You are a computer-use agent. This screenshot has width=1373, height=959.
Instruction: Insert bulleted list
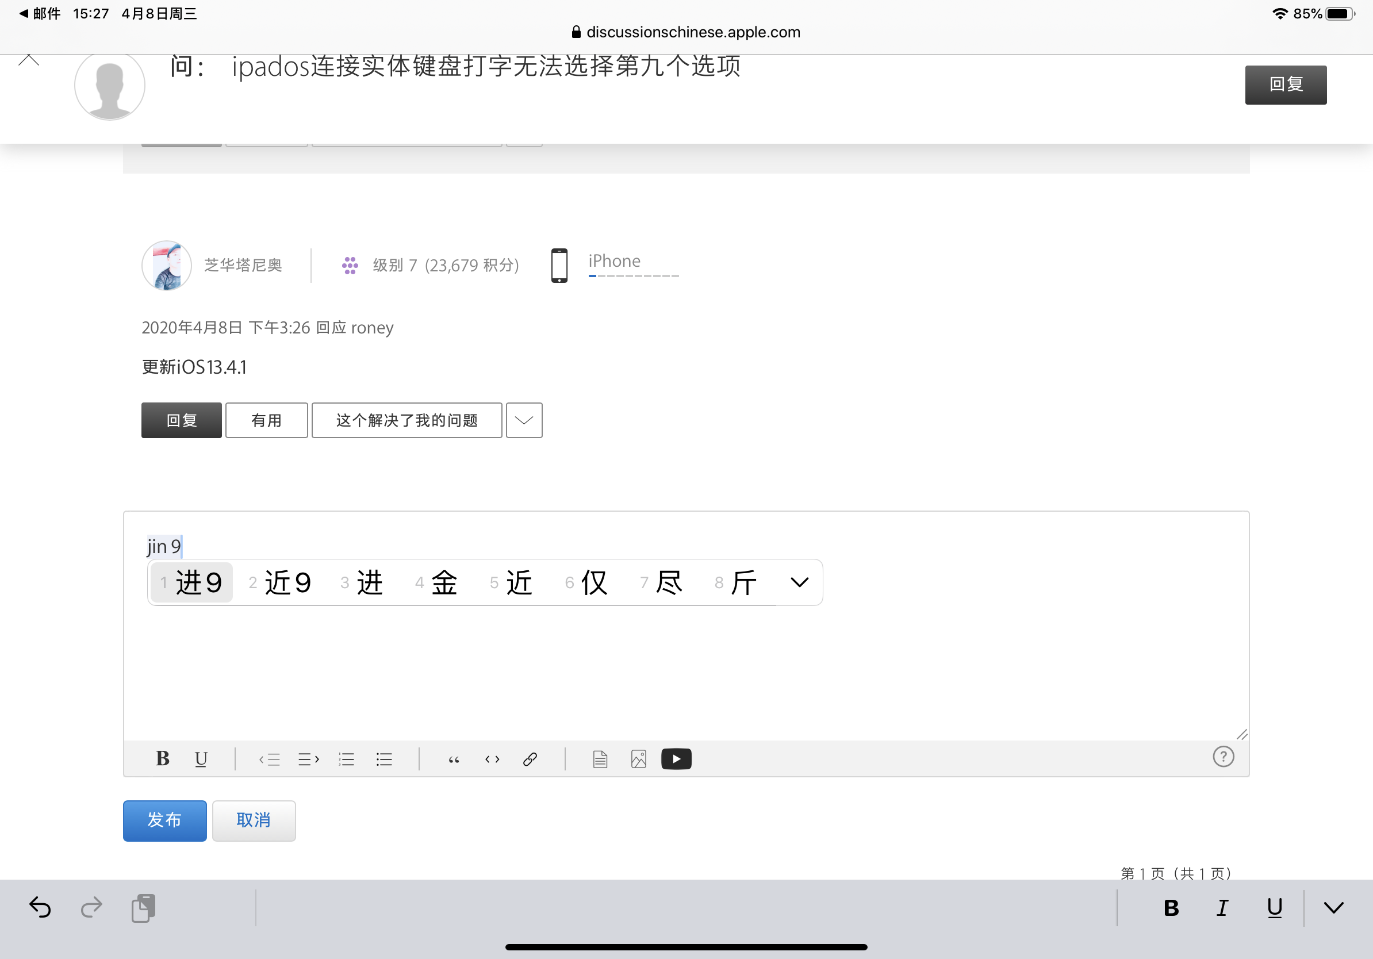384,759
